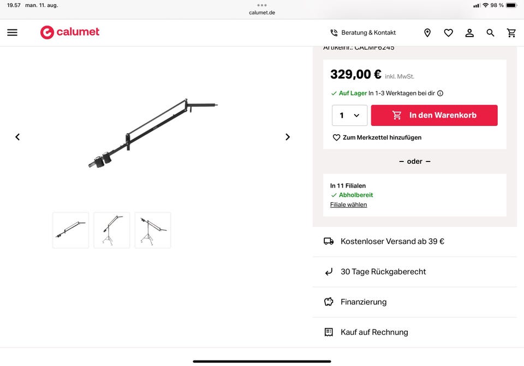The height and width of the screenshot is (366, 524).
Task: Click the Filiale wählen link
Action: click(348, 205)
